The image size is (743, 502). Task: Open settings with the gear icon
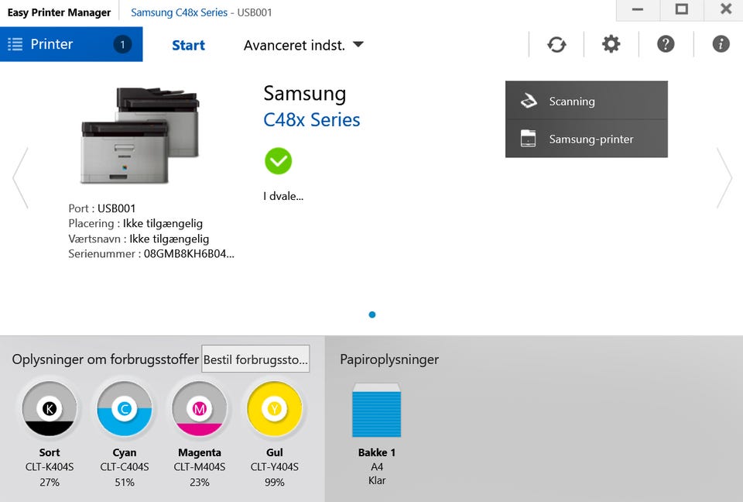(611, 44)
